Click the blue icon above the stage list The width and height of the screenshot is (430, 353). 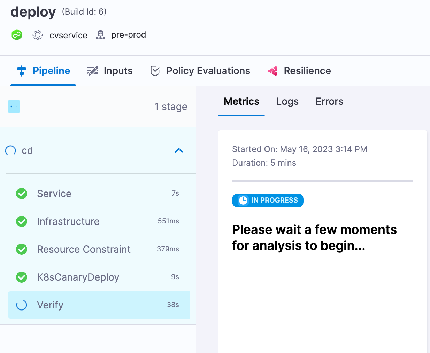(x=14, y=107)
